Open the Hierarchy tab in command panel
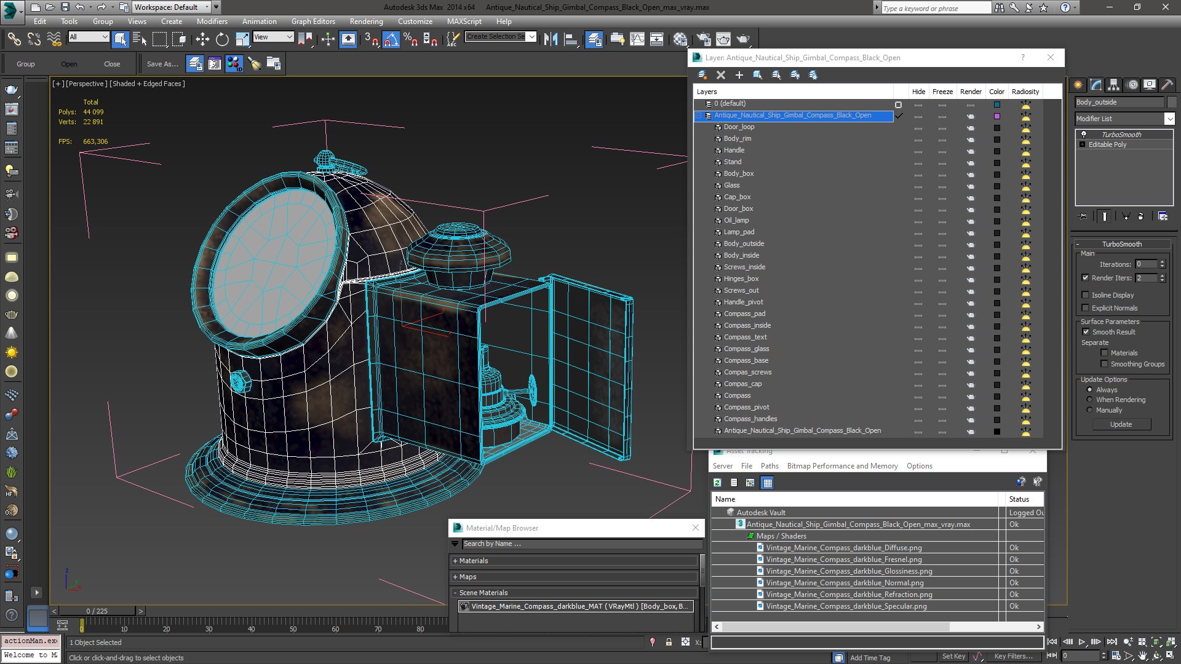 [1113, 85]
